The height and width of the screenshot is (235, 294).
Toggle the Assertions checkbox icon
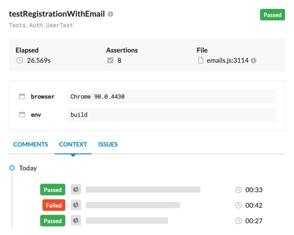click(110, 60)
